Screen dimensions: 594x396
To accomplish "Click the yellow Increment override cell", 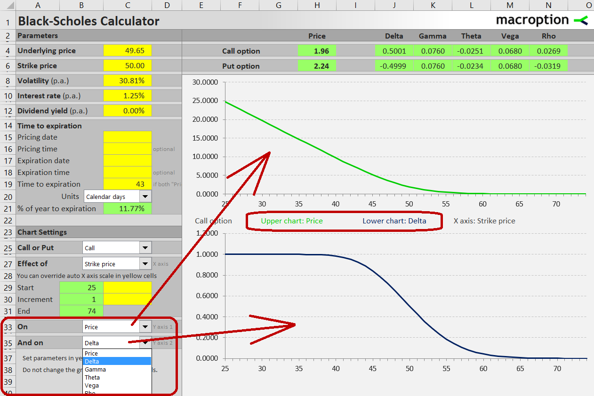I will [x=127, y=300].
